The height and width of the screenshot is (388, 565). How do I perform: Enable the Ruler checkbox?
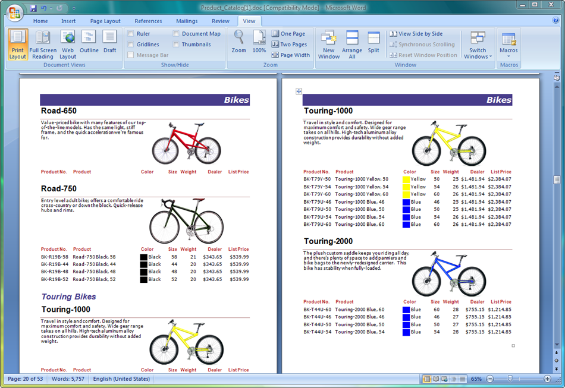point(131,34)
